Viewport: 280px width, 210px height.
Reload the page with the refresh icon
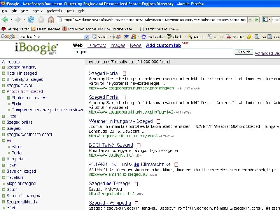(31, 19)
